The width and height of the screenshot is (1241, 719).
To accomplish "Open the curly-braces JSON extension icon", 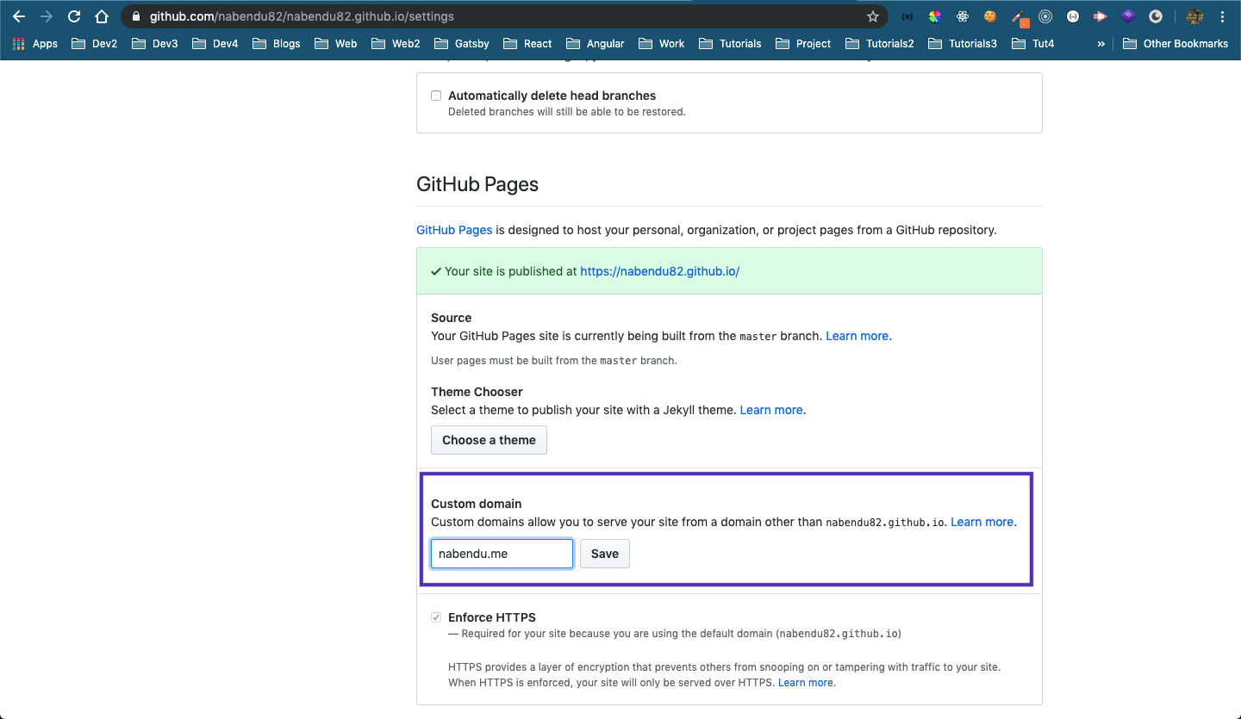I will click(907, 16).
